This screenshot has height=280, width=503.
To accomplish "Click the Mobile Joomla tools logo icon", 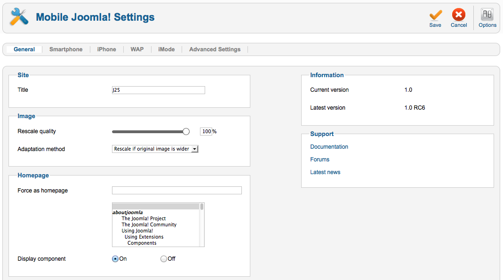I will click(x=19, y=16).
